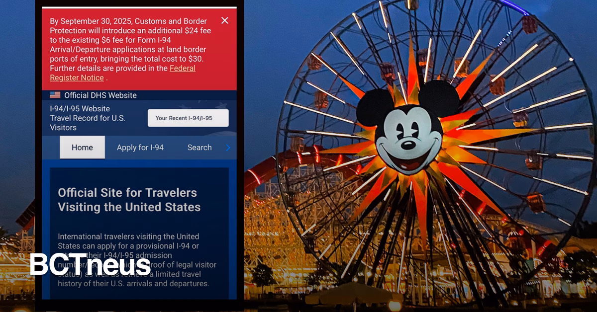This screenshot has height=312, width=597.
Task: Open Your Recent I-94/I-95 button
Action: (188, 118)
